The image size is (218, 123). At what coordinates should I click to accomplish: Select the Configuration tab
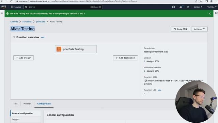44,104
